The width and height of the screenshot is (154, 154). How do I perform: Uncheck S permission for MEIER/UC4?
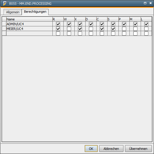113,29
